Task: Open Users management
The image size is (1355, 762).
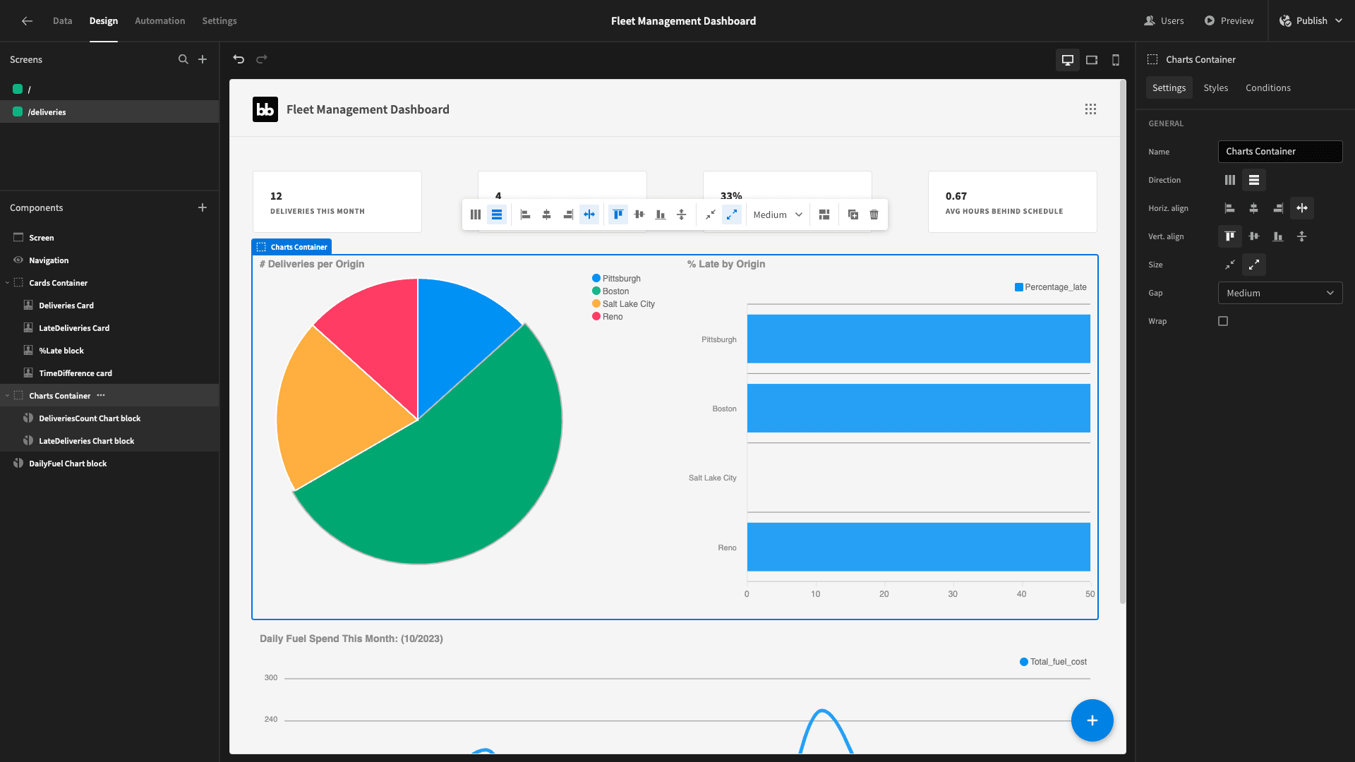Action: [x=1164, y=21]
